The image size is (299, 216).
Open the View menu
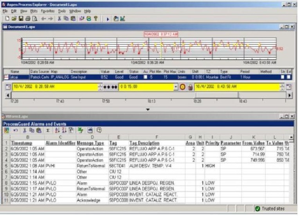click(x=23, y=11)
